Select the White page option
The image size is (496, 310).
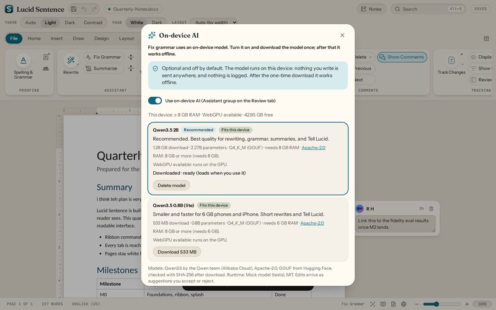pyautogui.click(x=136, y=22)
